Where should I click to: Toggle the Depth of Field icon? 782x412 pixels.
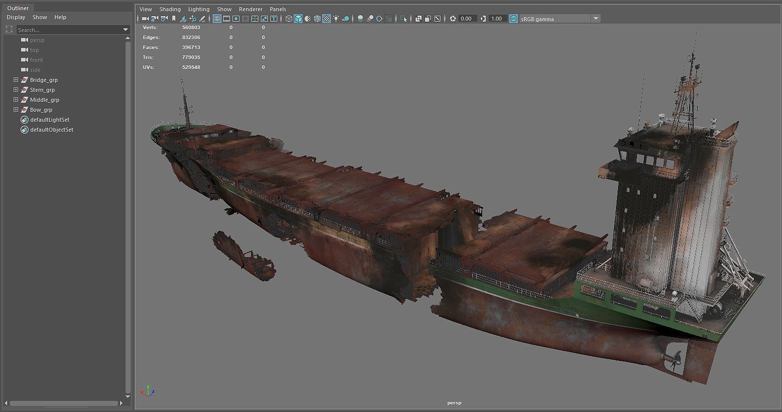[x=389, y=19]
